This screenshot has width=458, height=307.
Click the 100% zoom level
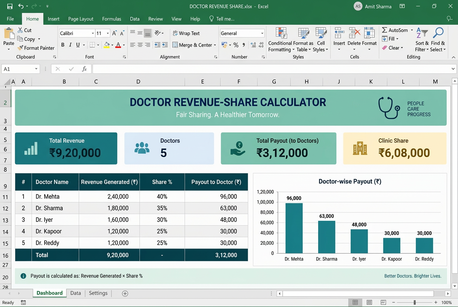(x=446, y=302)
